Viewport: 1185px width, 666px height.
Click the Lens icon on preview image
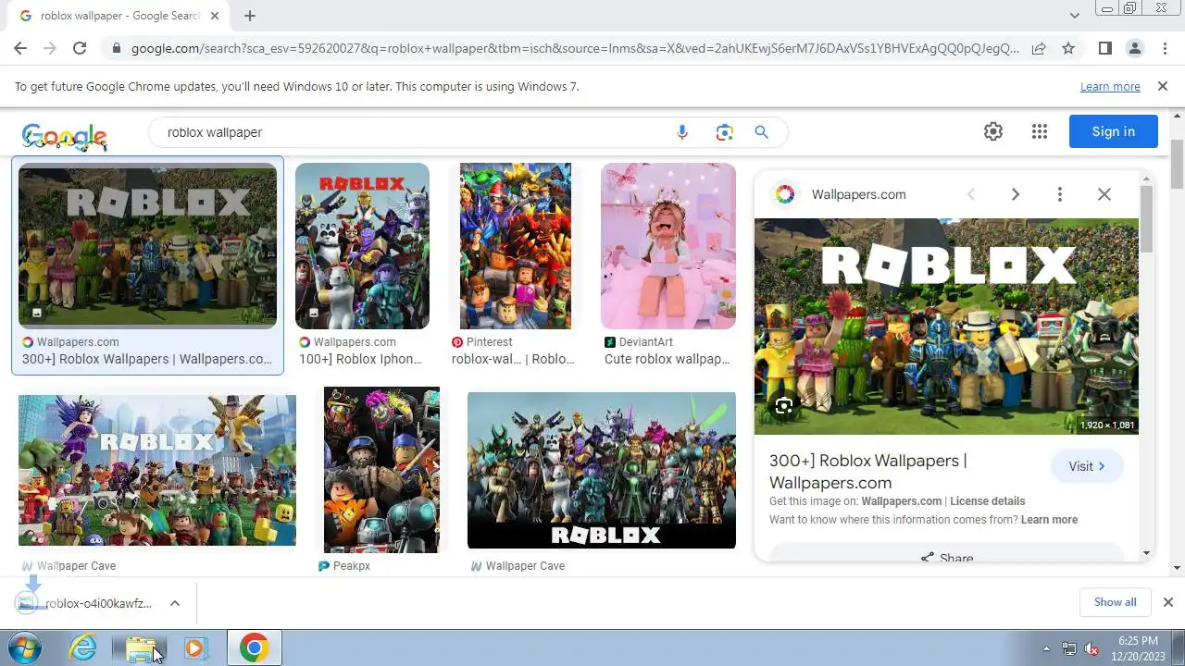point(783,406)
